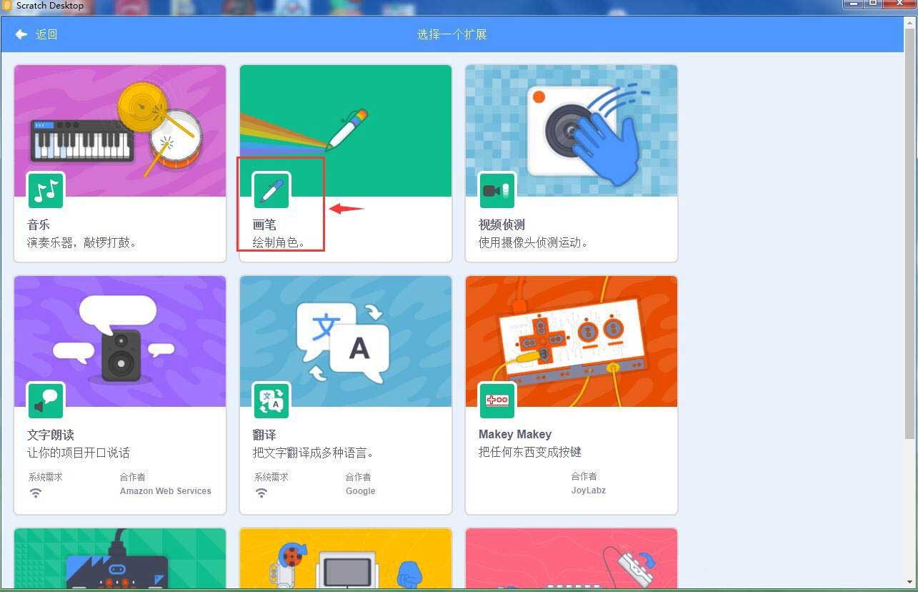Click the description 使用摄像头侦测运动。

pyautogui.click(x=534, y=242)
